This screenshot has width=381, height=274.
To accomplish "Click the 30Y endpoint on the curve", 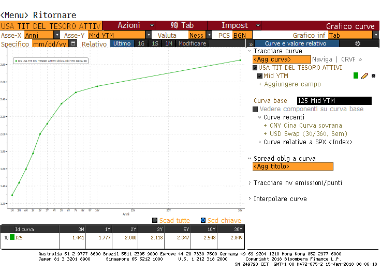I will click(x=240, y=60).
